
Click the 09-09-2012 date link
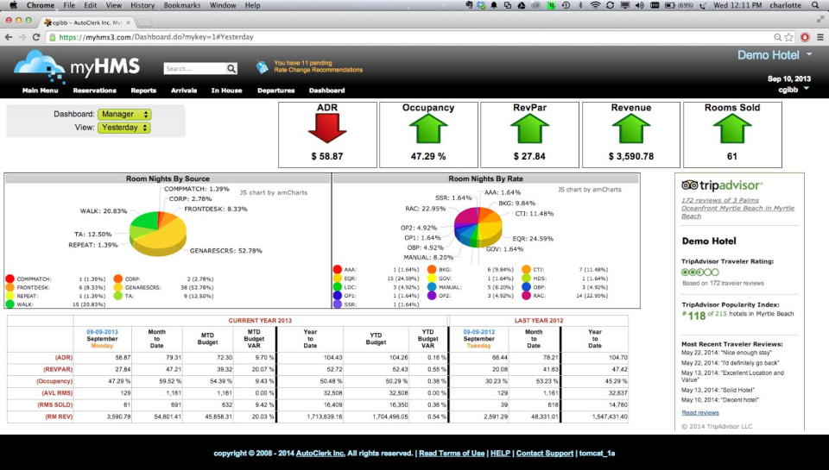pyautogui.click(x=479, y=332)
